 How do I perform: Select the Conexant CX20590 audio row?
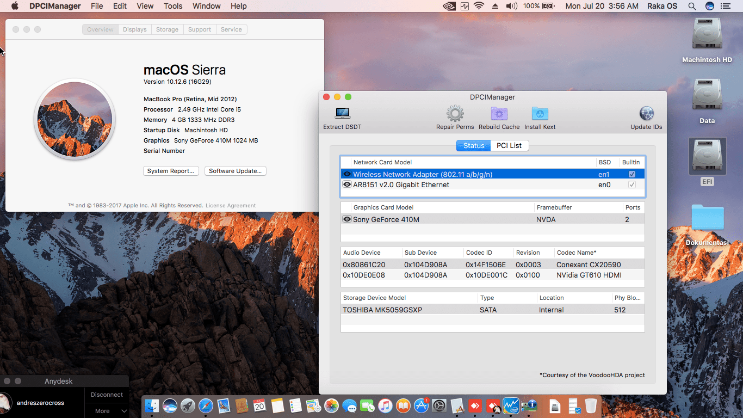click(492, 265)
